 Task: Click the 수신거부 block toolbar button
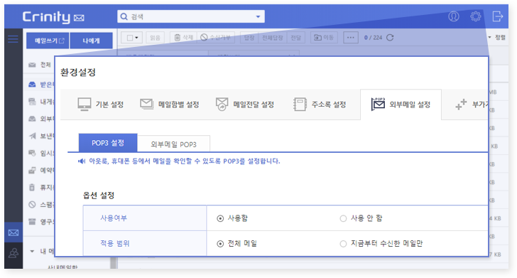(x=216, y=38)
